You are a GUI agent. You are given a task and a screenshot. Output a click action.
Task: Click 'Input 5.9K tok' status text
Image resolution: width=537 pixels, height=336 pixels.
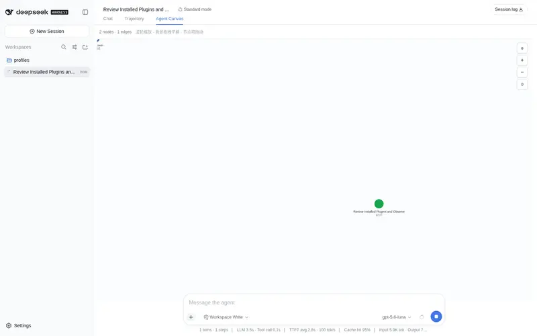tap(391, 330)
